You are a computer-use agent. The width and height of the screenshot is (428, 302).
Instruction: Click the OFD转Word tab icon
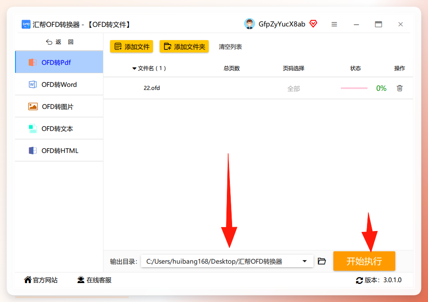pyautogui.click(x=33, y=84)
